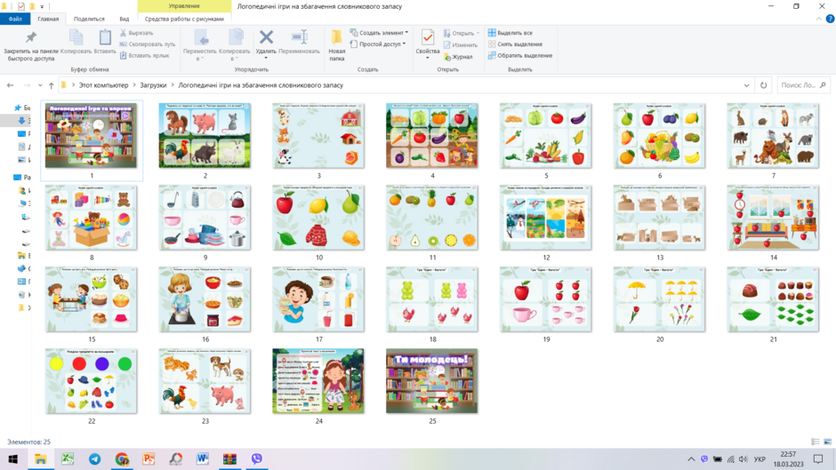Viewport: 836px width, 470px height.
Task: Click in the Поиск search field
Action: (x=803, y=85)
